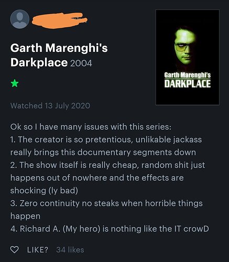Click the LIKE? button label
Screen dimensions: 229x262
38,250
